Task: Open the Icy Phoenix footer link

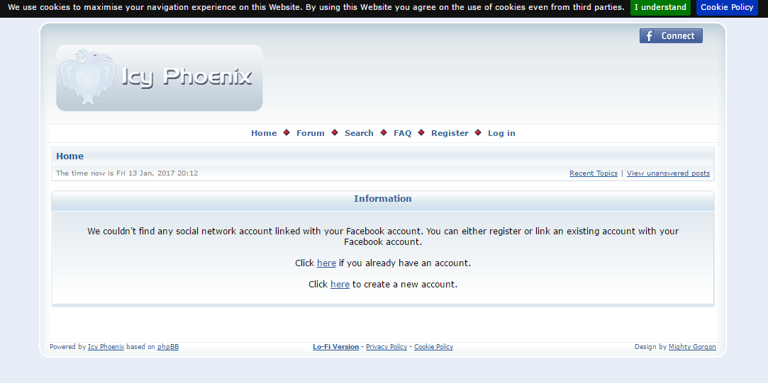Action: click(x=106, y=347)
